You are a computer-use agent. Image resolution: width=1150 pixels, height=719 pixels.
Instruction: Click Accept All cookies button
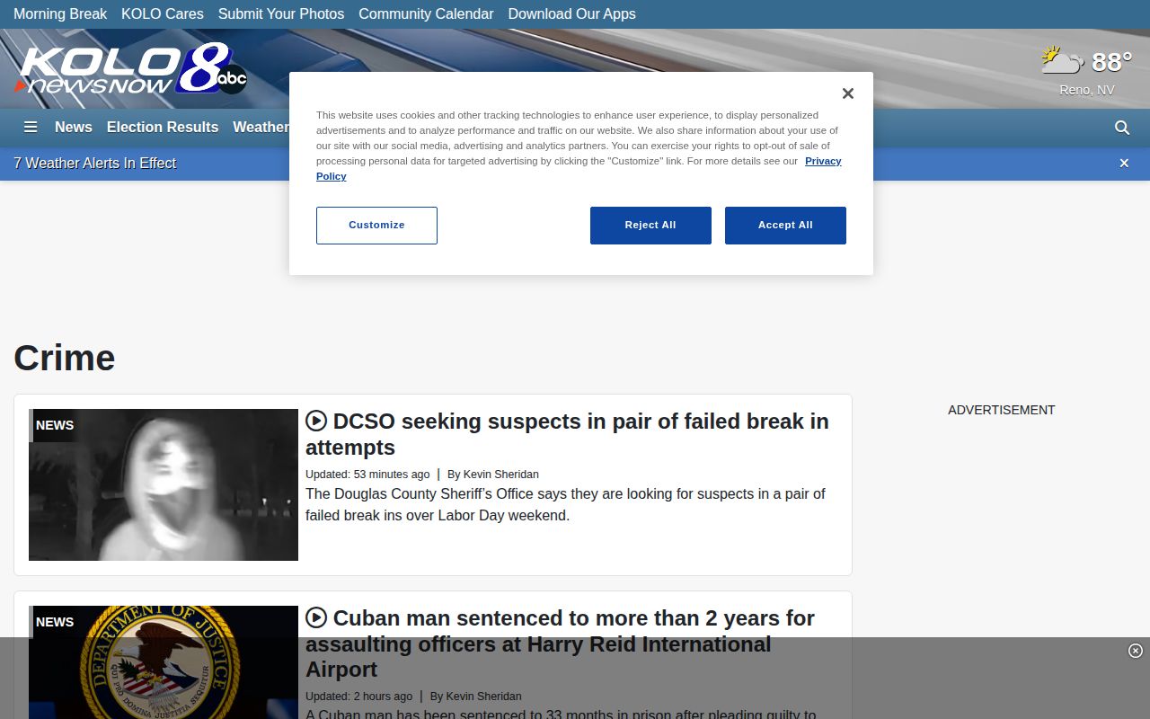[x=785, y=226]
